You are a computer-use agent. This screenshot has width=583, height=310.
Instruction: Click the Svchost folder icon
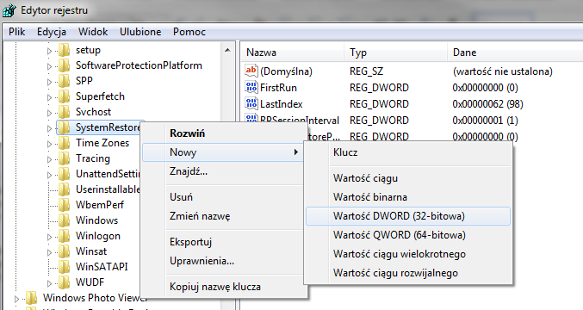click(x=65, y=112)
